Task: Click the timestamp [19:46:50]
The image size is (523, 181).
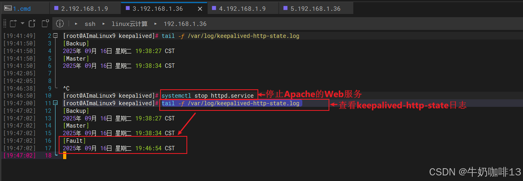Action: click(19, 96)
